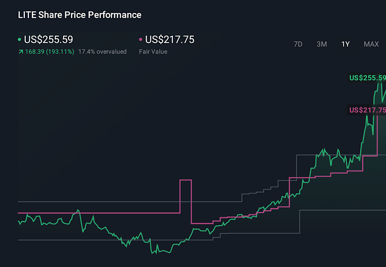This screenshot has width=386, height=267.
Task: Open the MAX time range view
Action: 371,44
